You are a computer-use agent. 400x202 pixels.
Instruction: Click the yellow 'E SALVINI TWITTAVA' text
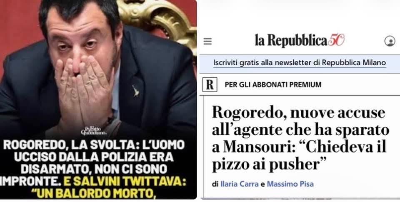125,181
